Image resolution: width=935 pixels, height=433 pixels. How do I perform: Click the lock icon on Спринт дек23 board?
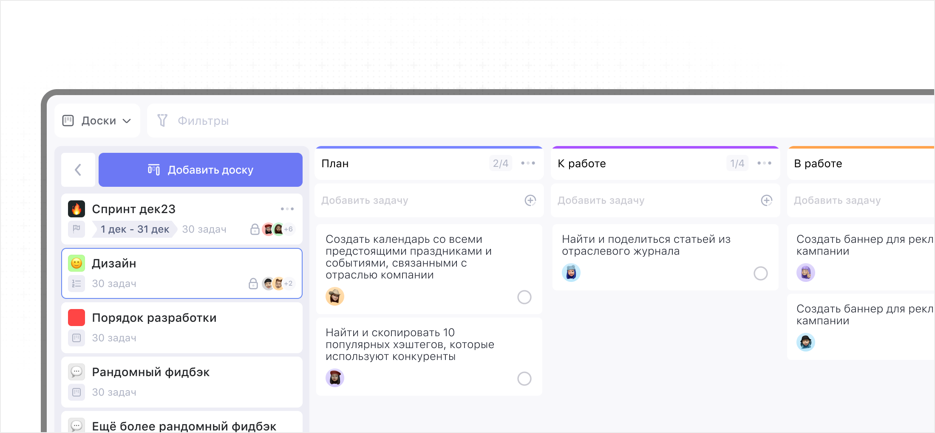click(x=255, y=229)
